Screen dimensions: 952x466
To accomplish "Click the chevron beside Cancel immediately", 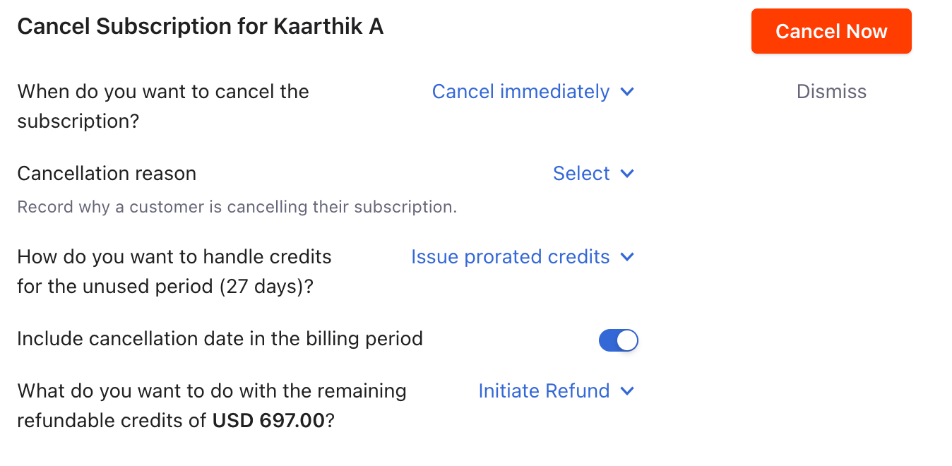I will 627,92.
